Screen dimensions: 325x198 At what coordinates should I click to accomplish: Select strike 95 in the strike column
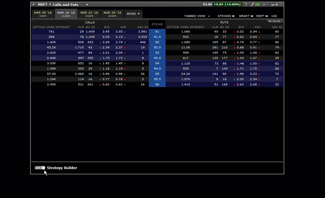157,74
